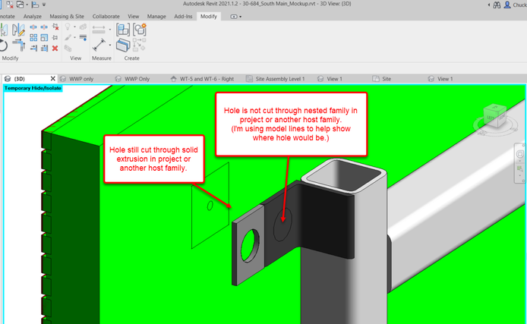Expand the info center left arrow

pos(489,5)
